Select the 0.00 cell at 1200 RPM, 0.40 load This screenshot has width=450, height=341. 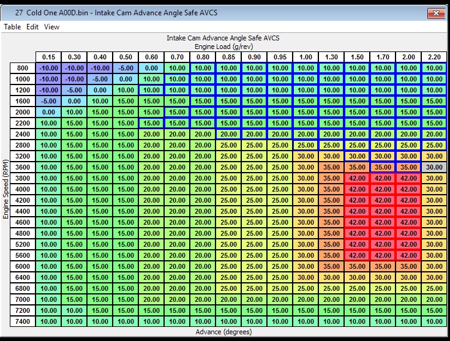point(100,90)
